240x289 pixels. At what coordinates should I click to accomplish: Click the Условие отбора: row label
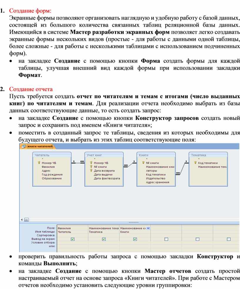pos(43,243)
